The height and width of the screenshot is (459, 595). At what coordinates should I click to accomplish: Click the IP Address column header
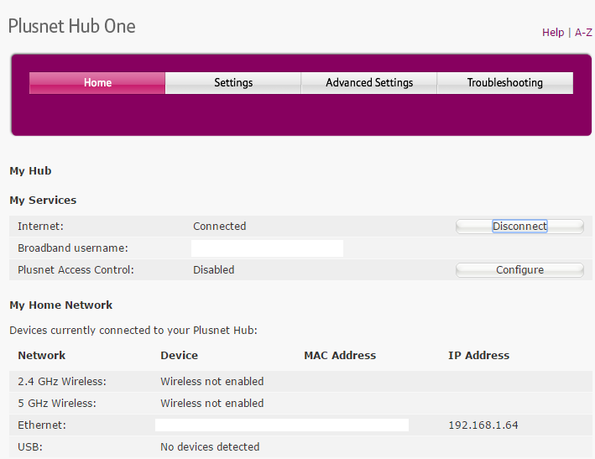pos(479,356)
